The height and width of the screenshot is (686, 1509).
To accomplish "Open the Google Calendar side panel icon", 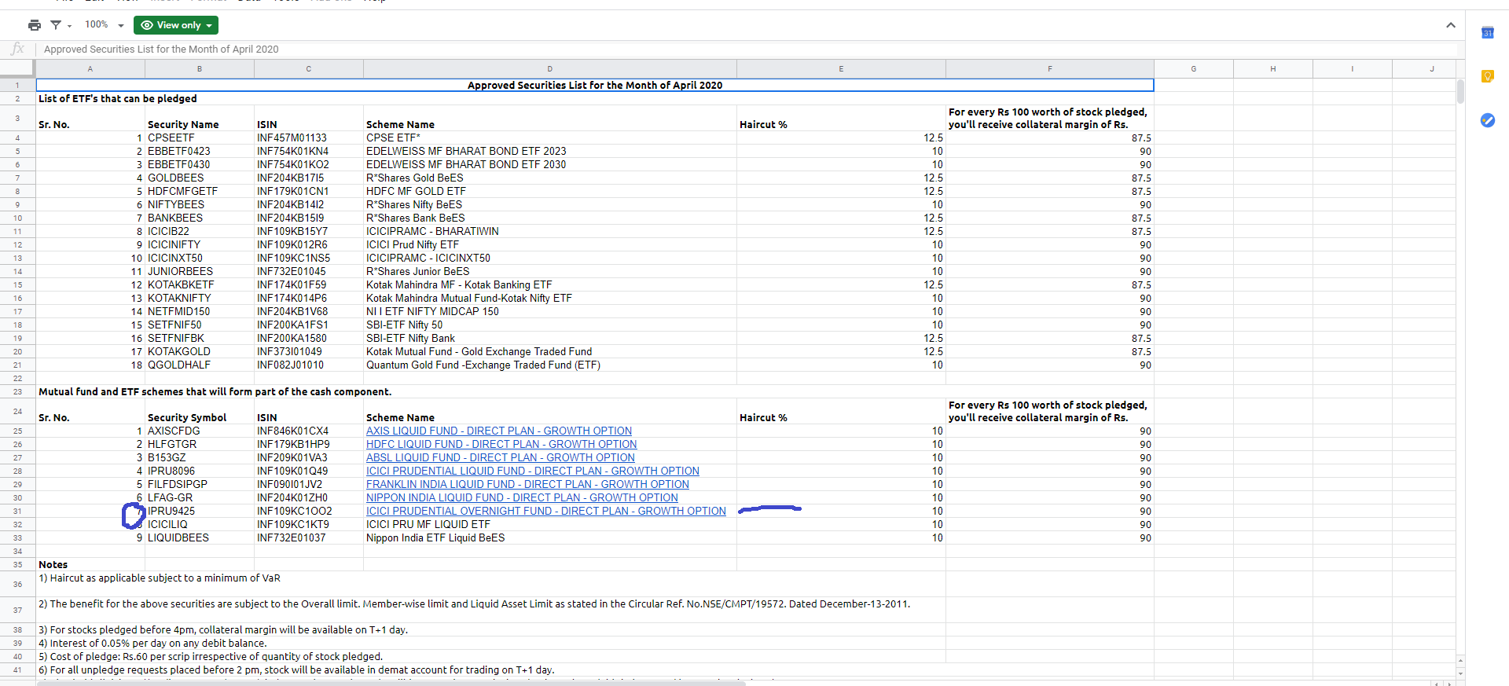I will [1487, 32].
